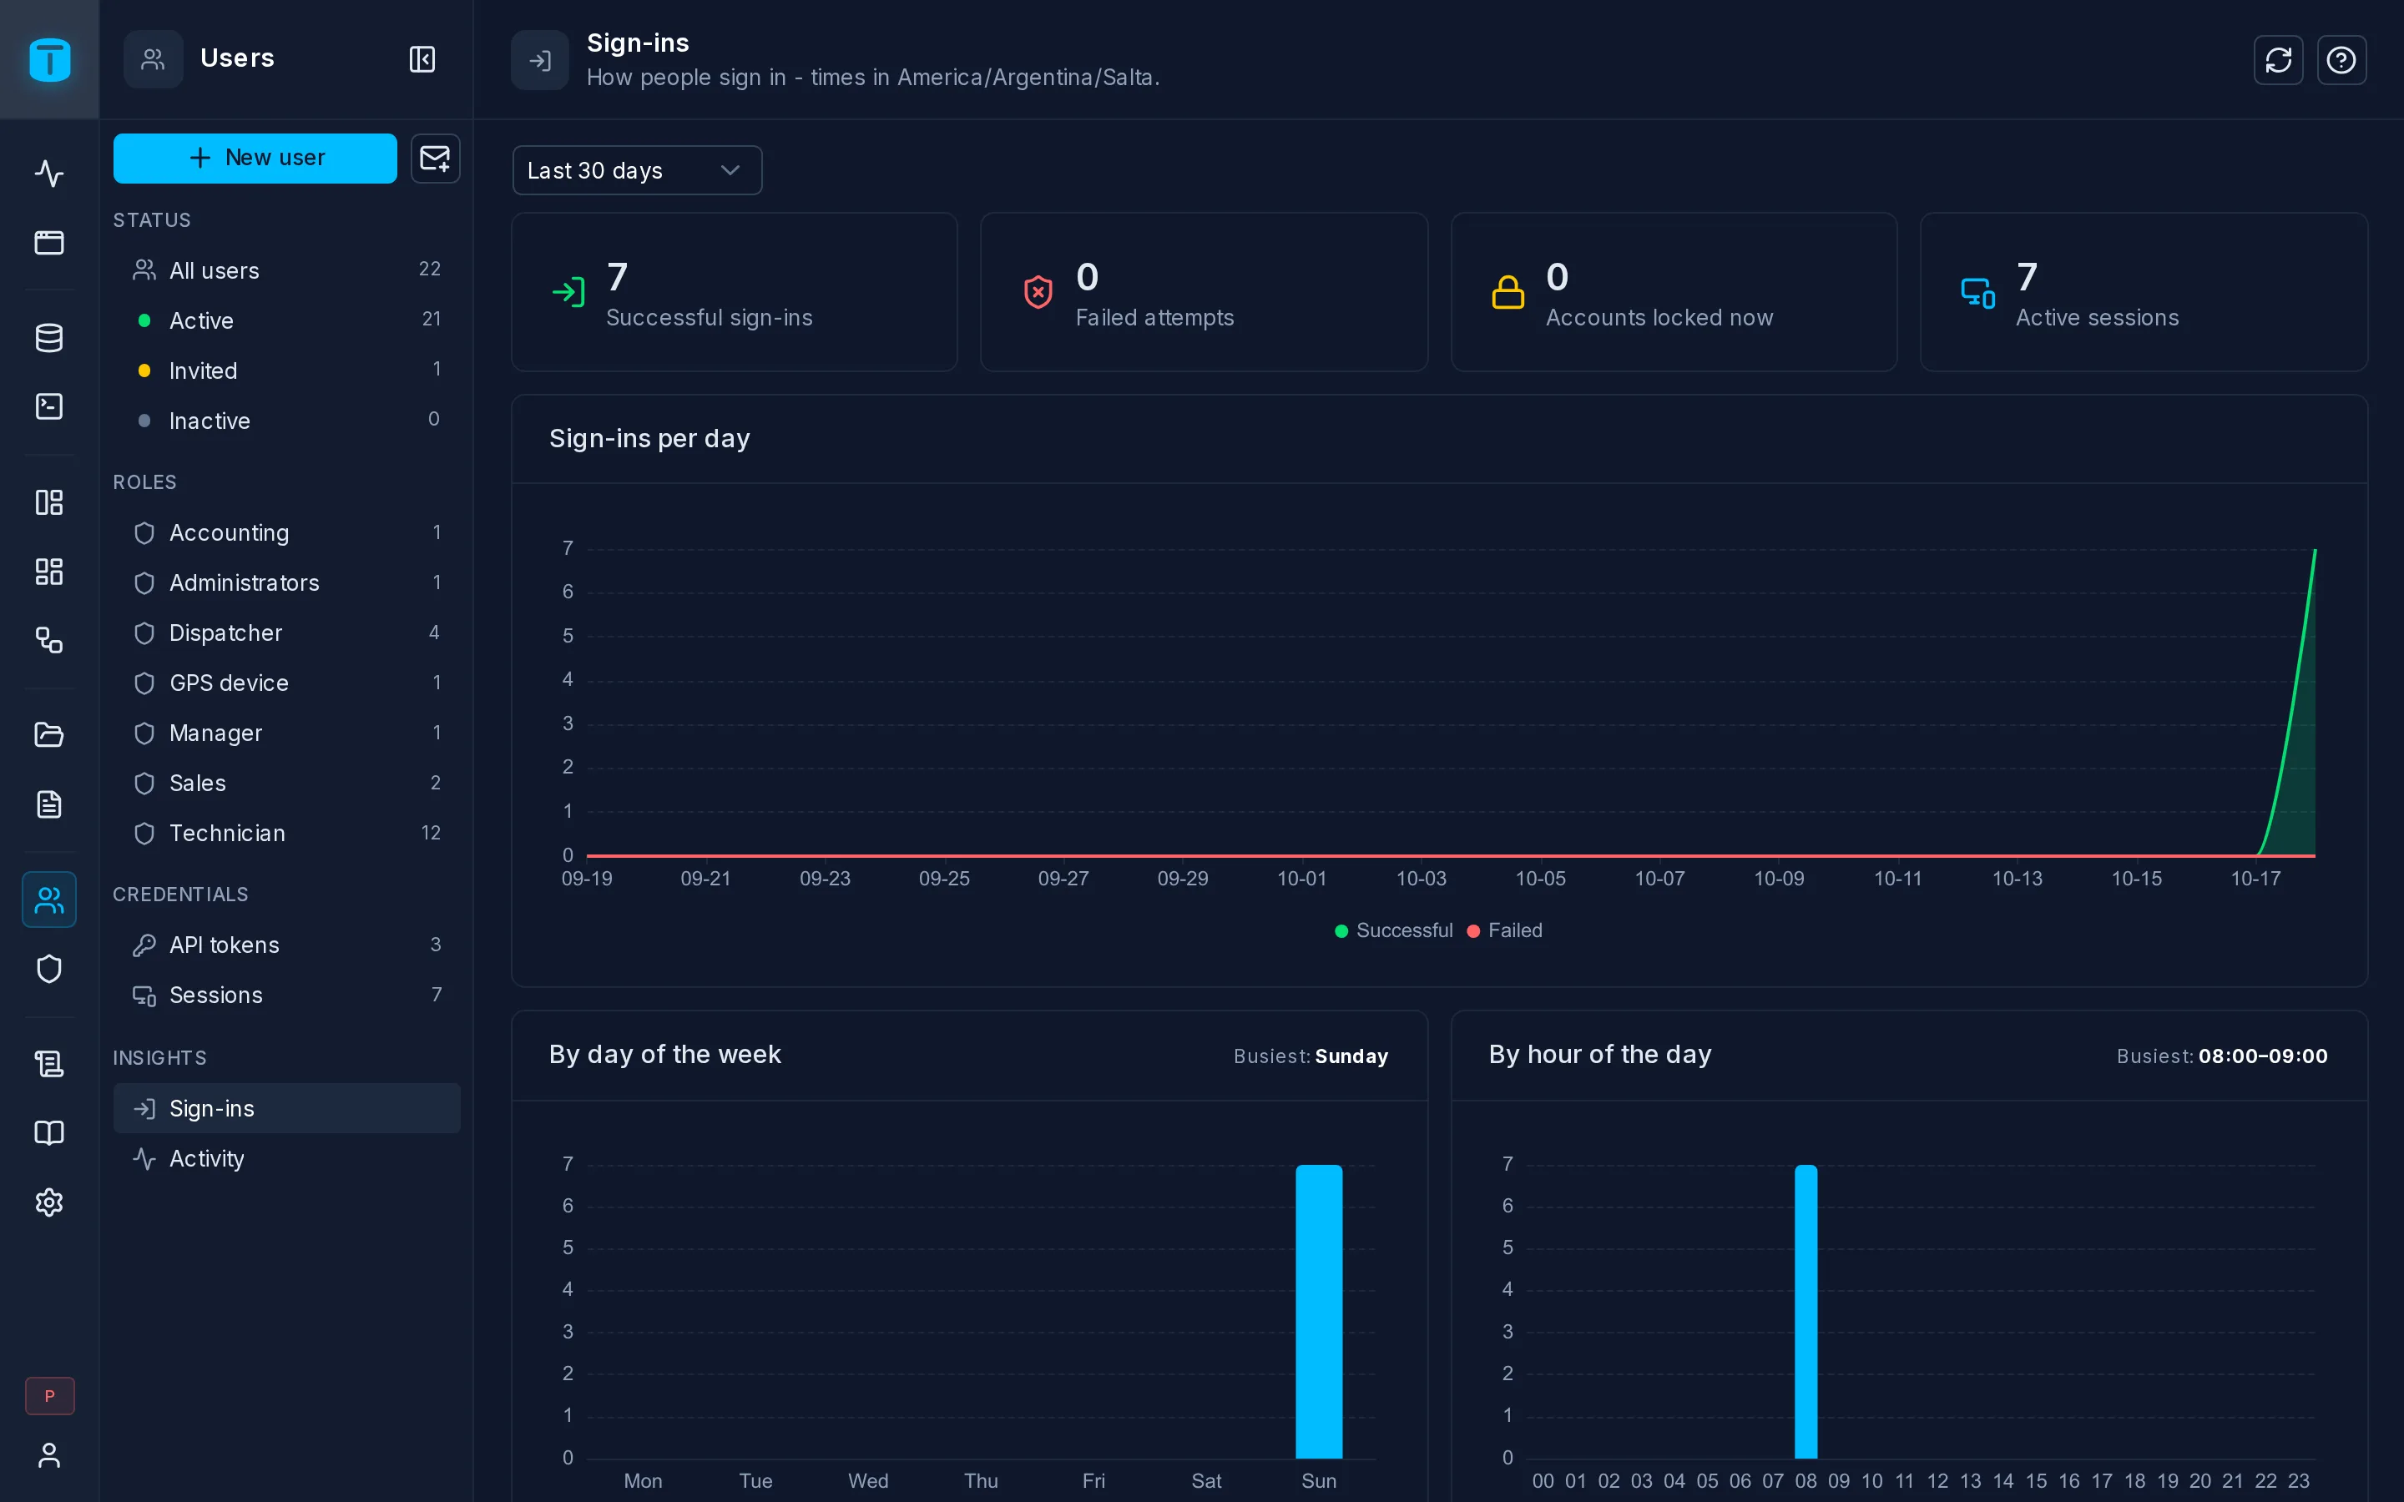Filter by Inactive status

[287, 421]
